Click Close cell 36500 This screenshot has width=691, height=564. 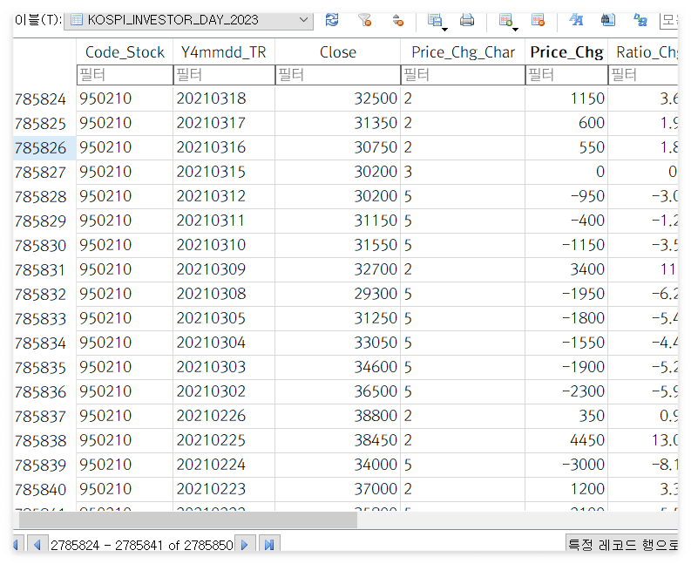tap(337, 391)
